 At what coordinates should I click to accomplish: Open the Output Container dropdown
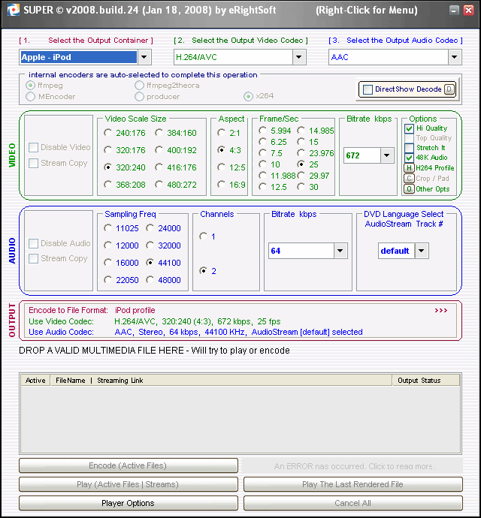pyautogui.click(x=144, y=57)
